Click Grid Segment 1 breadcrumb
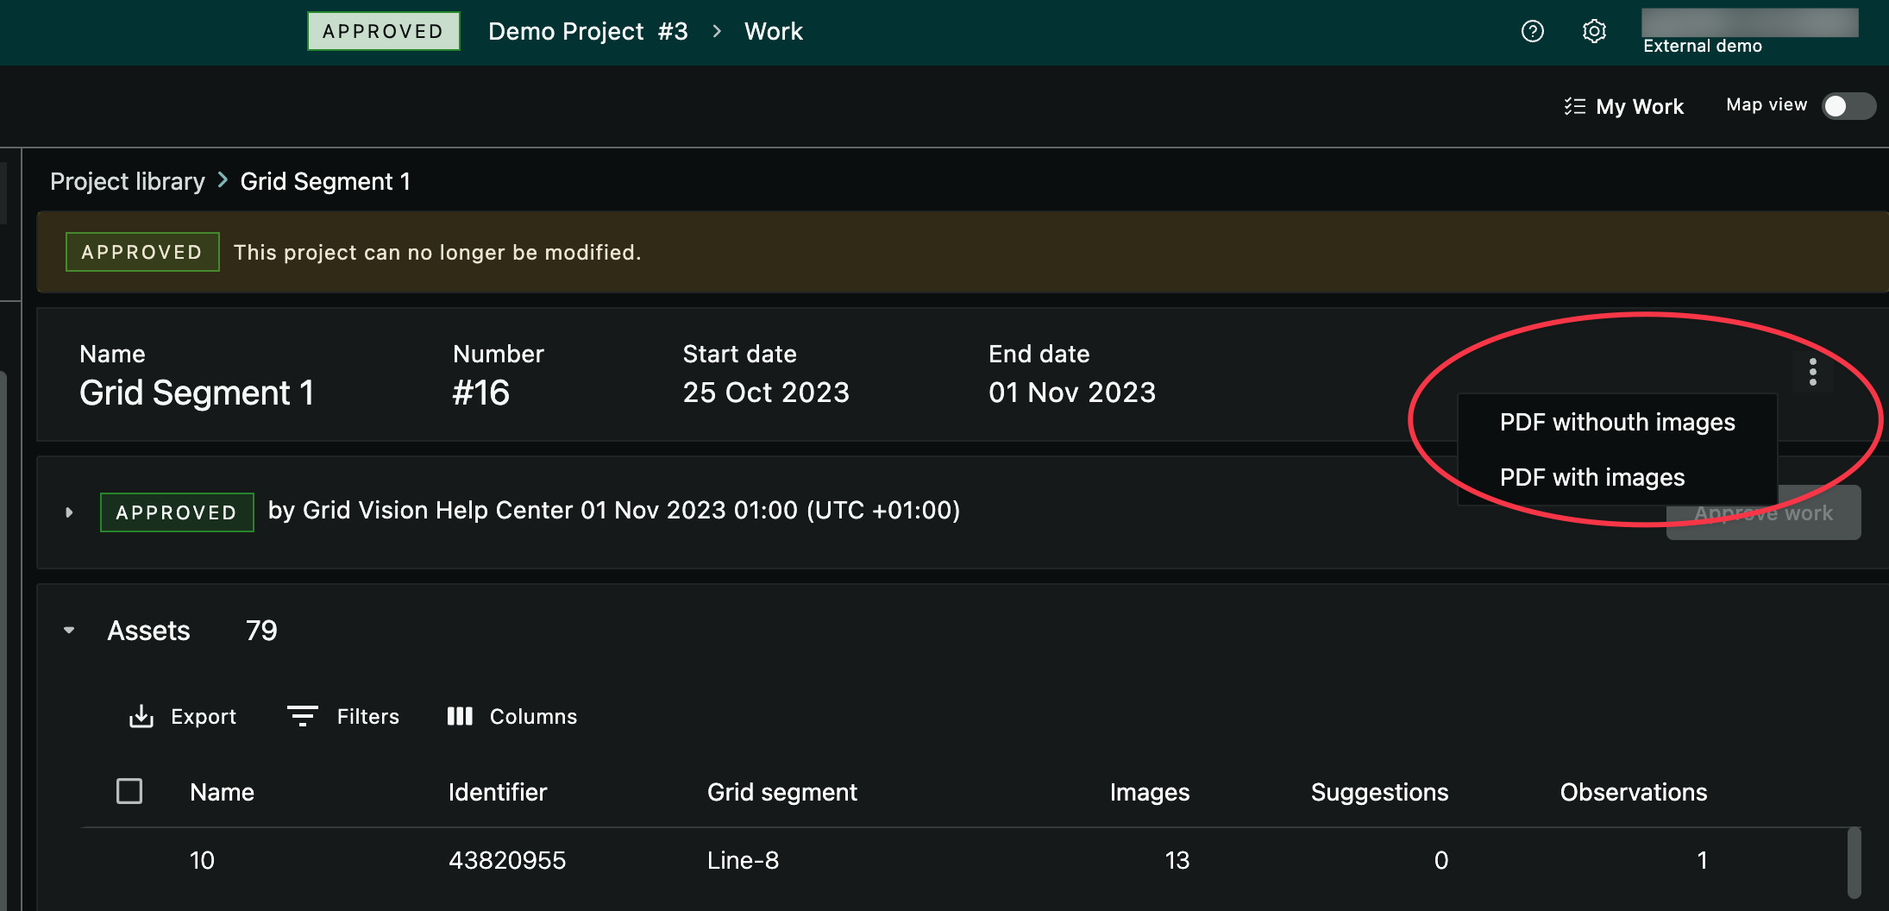Image resolution: width=1889 pixels, height=911 pixels. pos(325,181)
